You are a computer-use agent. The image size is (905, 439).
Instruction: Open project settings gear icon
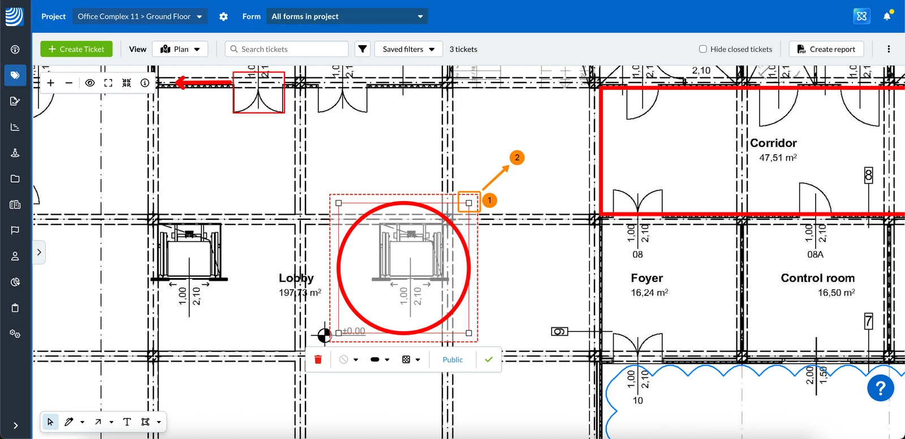click(223, 16)
